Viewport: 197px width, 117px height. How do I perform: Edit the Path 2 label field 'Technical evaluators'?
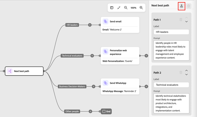[x=171, y=85]
